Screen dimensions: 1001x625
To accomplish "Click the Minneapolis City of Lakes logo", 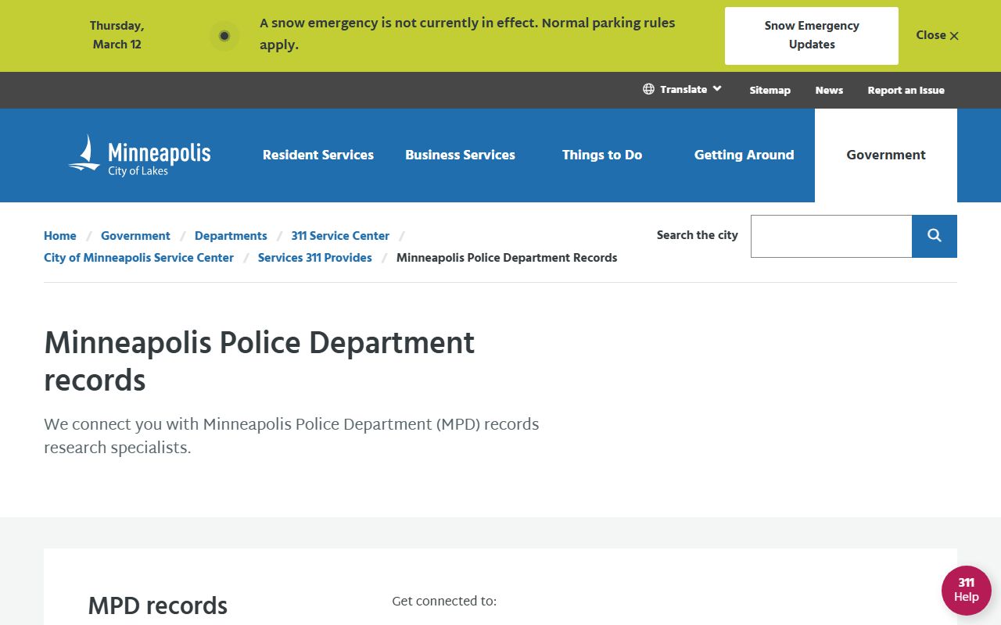I will tap(139, 155).
